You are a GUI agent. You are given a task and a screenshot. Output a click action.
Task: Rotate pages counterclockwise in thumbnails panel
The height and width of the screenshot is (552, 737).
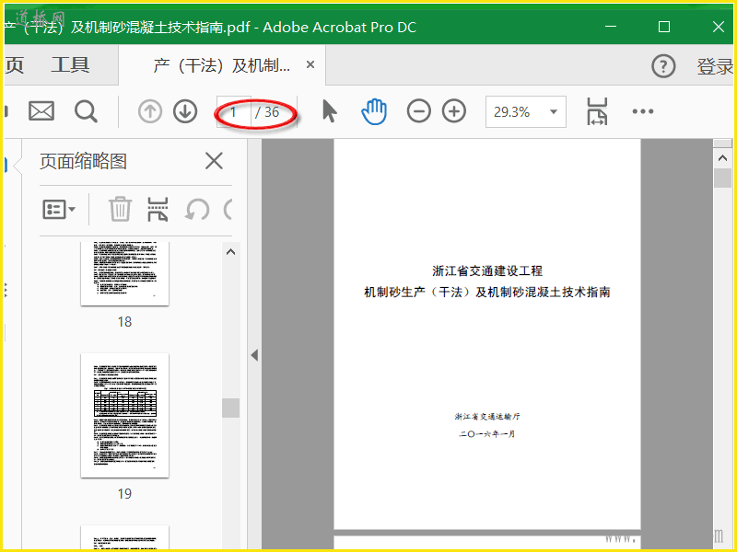click(x=197, y=210)
